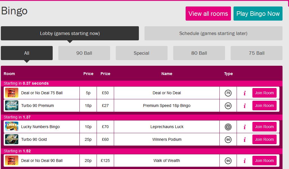Filter by 90 Ball games
Viewport: 289px width, 169px height.
84,53
